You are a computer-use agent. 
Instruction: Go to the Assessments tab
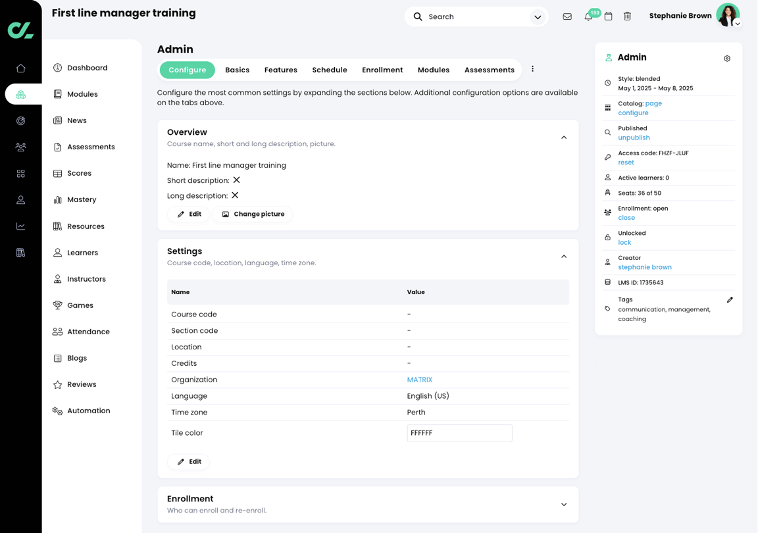(x=490, y=70)
